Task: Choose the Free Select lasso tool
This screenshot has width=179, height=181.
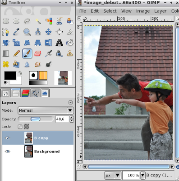Action: [x=27, y=21]
